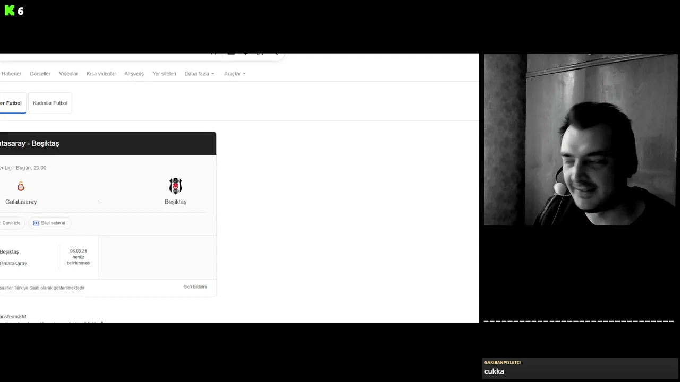This screenshot has height=382, width=680.
Task: Open the Görseller search tab
Action: tap(40, 74)
